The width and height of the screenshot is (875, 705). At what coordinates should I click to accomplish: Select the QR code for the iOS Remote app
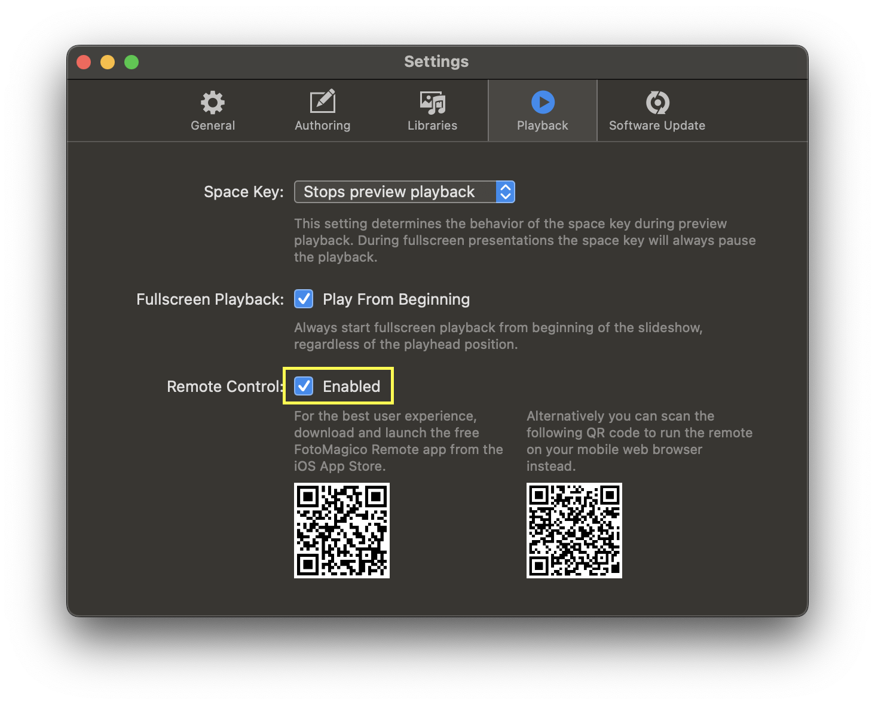(x=342, y=531)
